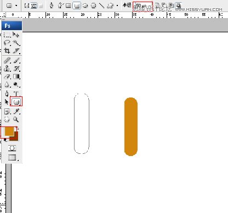Toggle Quick Mask mode
The width and height of the screenshot is (228, 213).
[12, 148]
